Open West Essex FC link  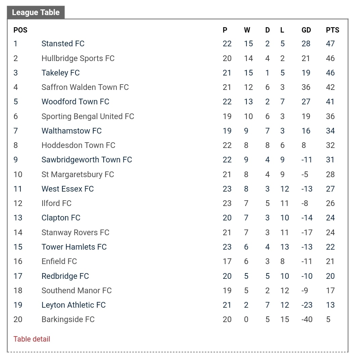pos(67,189)
